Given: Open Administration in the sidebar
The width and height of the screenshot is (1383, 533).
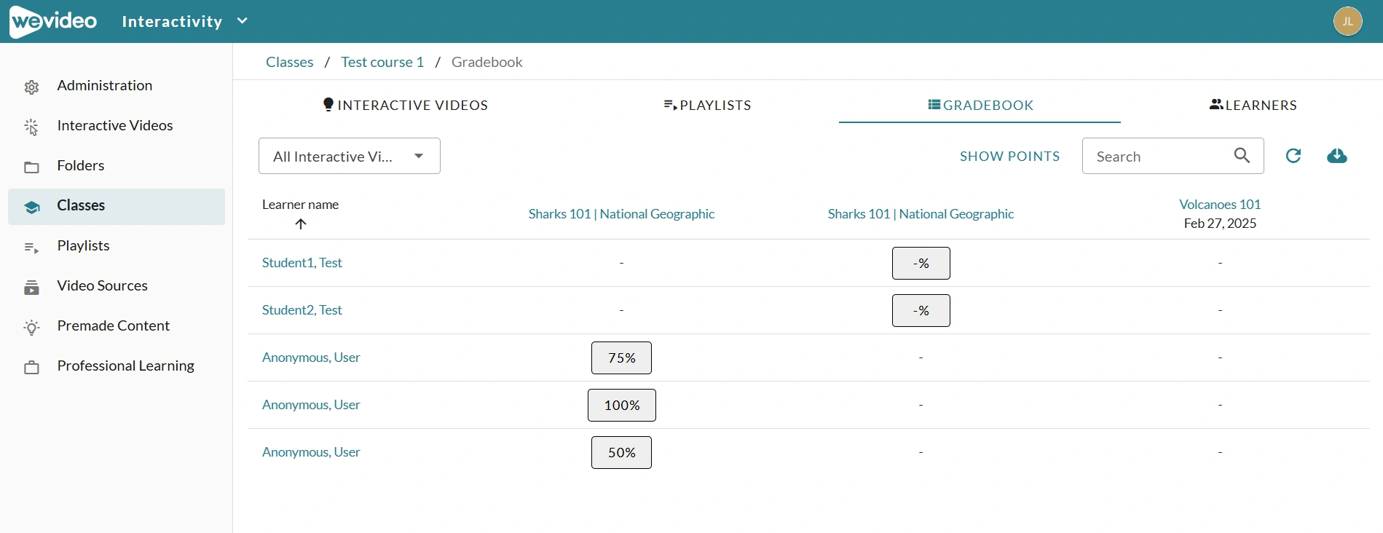Looking at the screenshot, I should [x=117, y=86].
